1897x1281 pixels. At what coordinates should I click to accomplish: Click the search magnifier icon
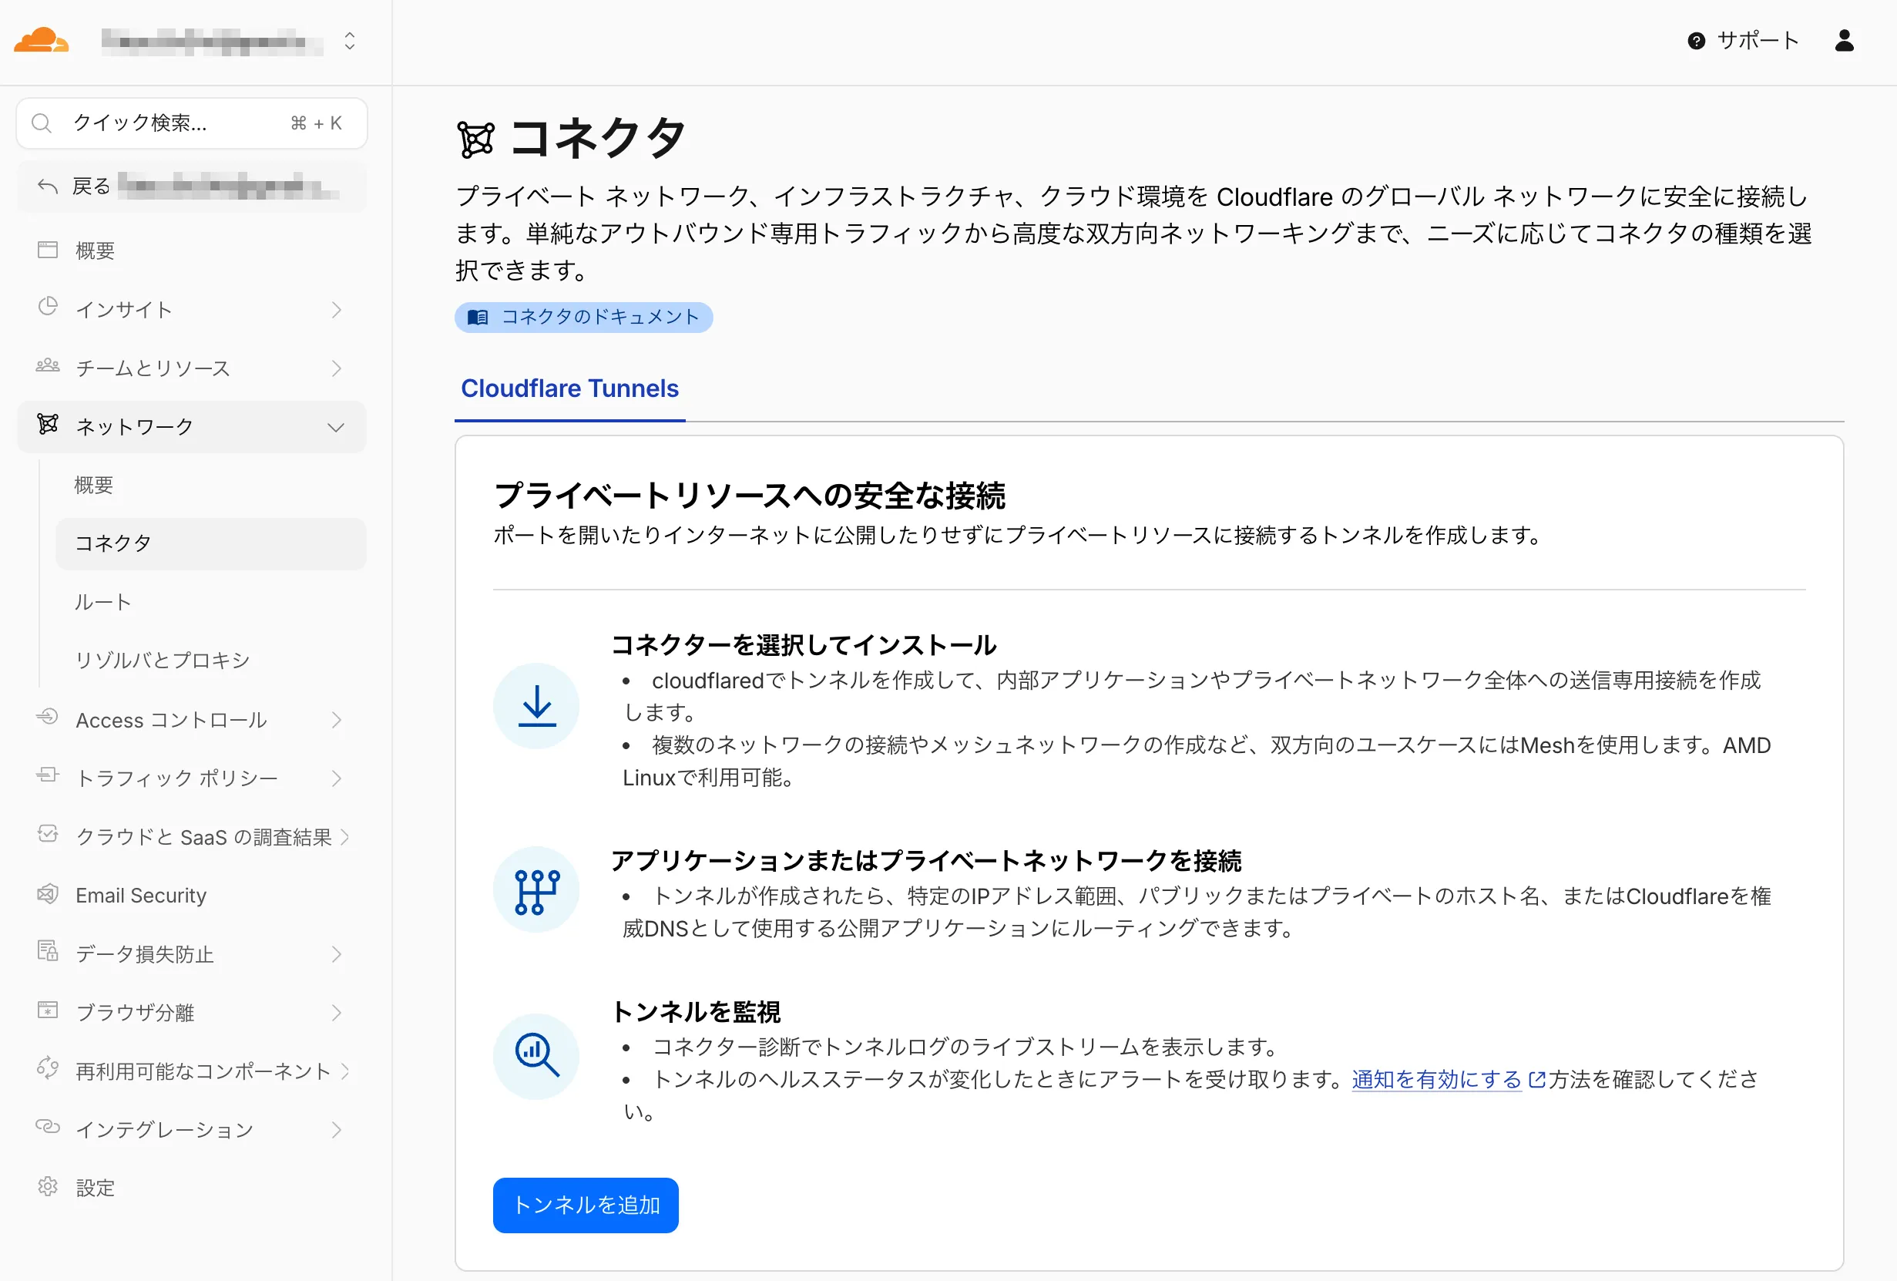[x=42, y=123]
